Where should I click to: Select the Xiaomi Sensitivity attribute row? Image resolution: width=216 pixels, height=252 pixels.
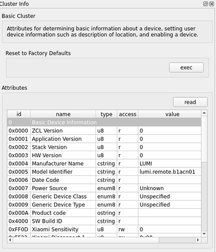click(x=104, y=229)
